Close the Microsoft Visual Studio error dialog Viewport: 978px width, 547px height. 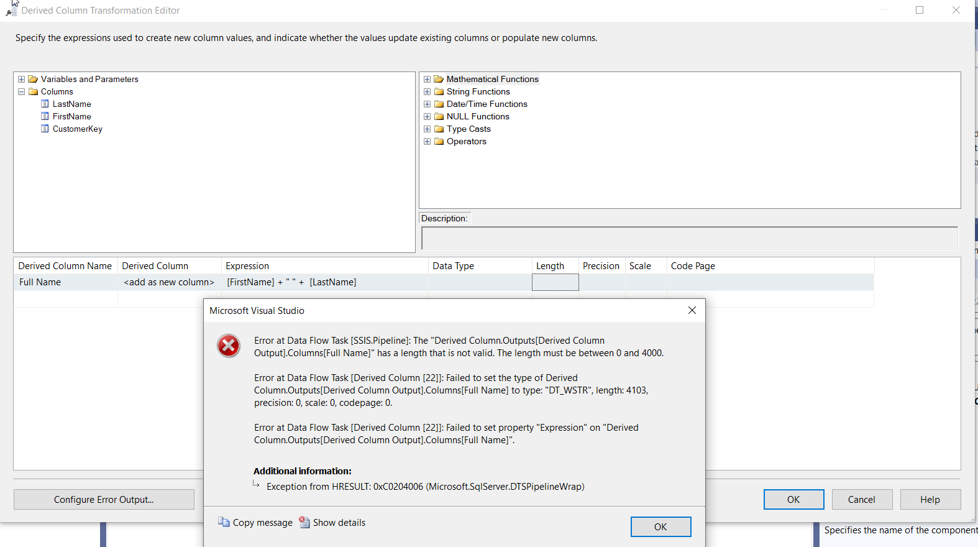[692, 310]
